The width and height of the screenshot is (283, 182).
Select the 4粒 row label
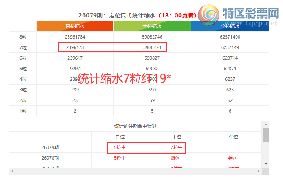pos(23,79)
